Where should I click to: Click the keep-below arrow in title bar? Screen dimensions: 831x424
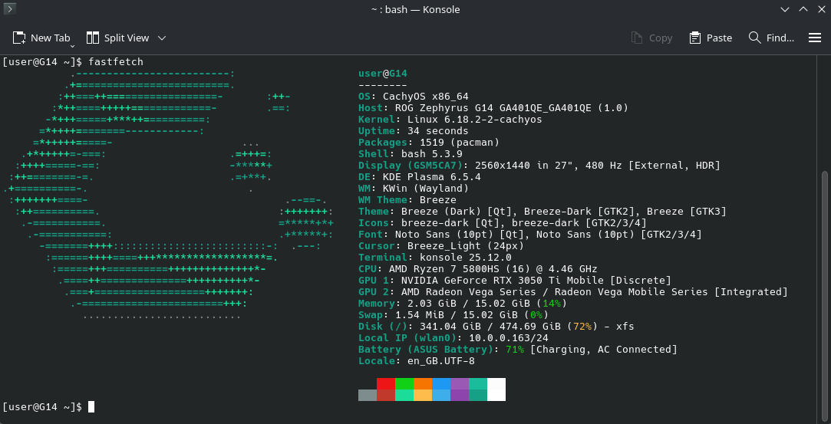click(x=785, y=9)
